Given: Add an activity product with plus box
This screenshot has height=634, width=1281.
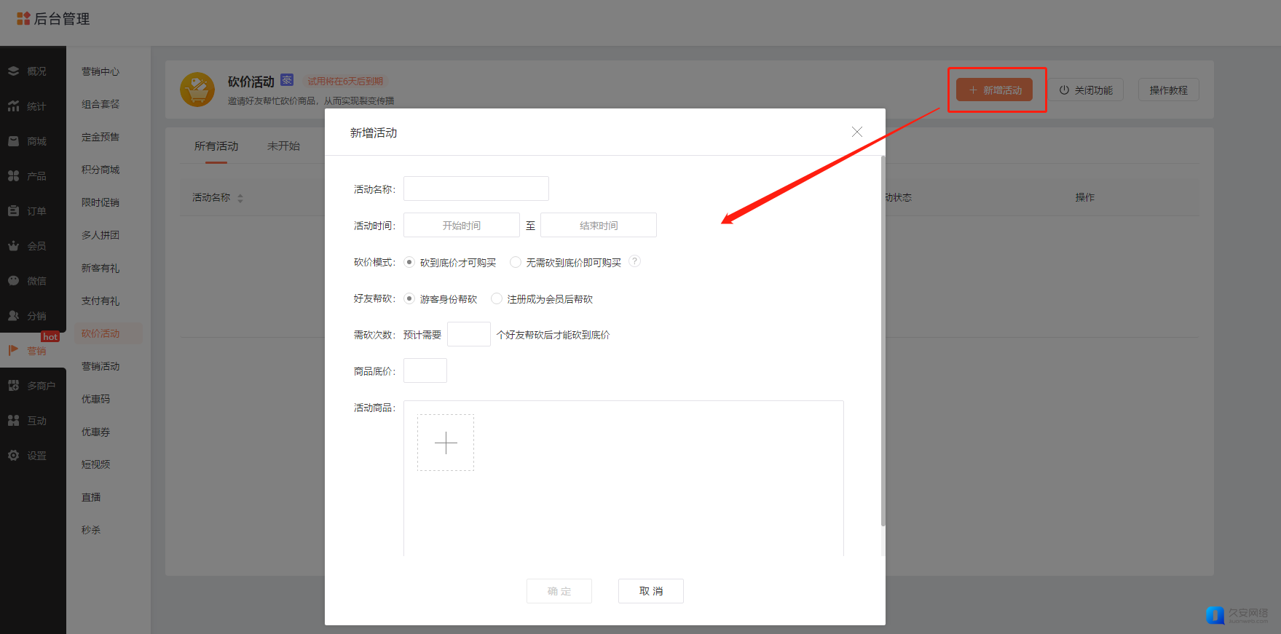Looking at the screenshot, I should (446, 443).
